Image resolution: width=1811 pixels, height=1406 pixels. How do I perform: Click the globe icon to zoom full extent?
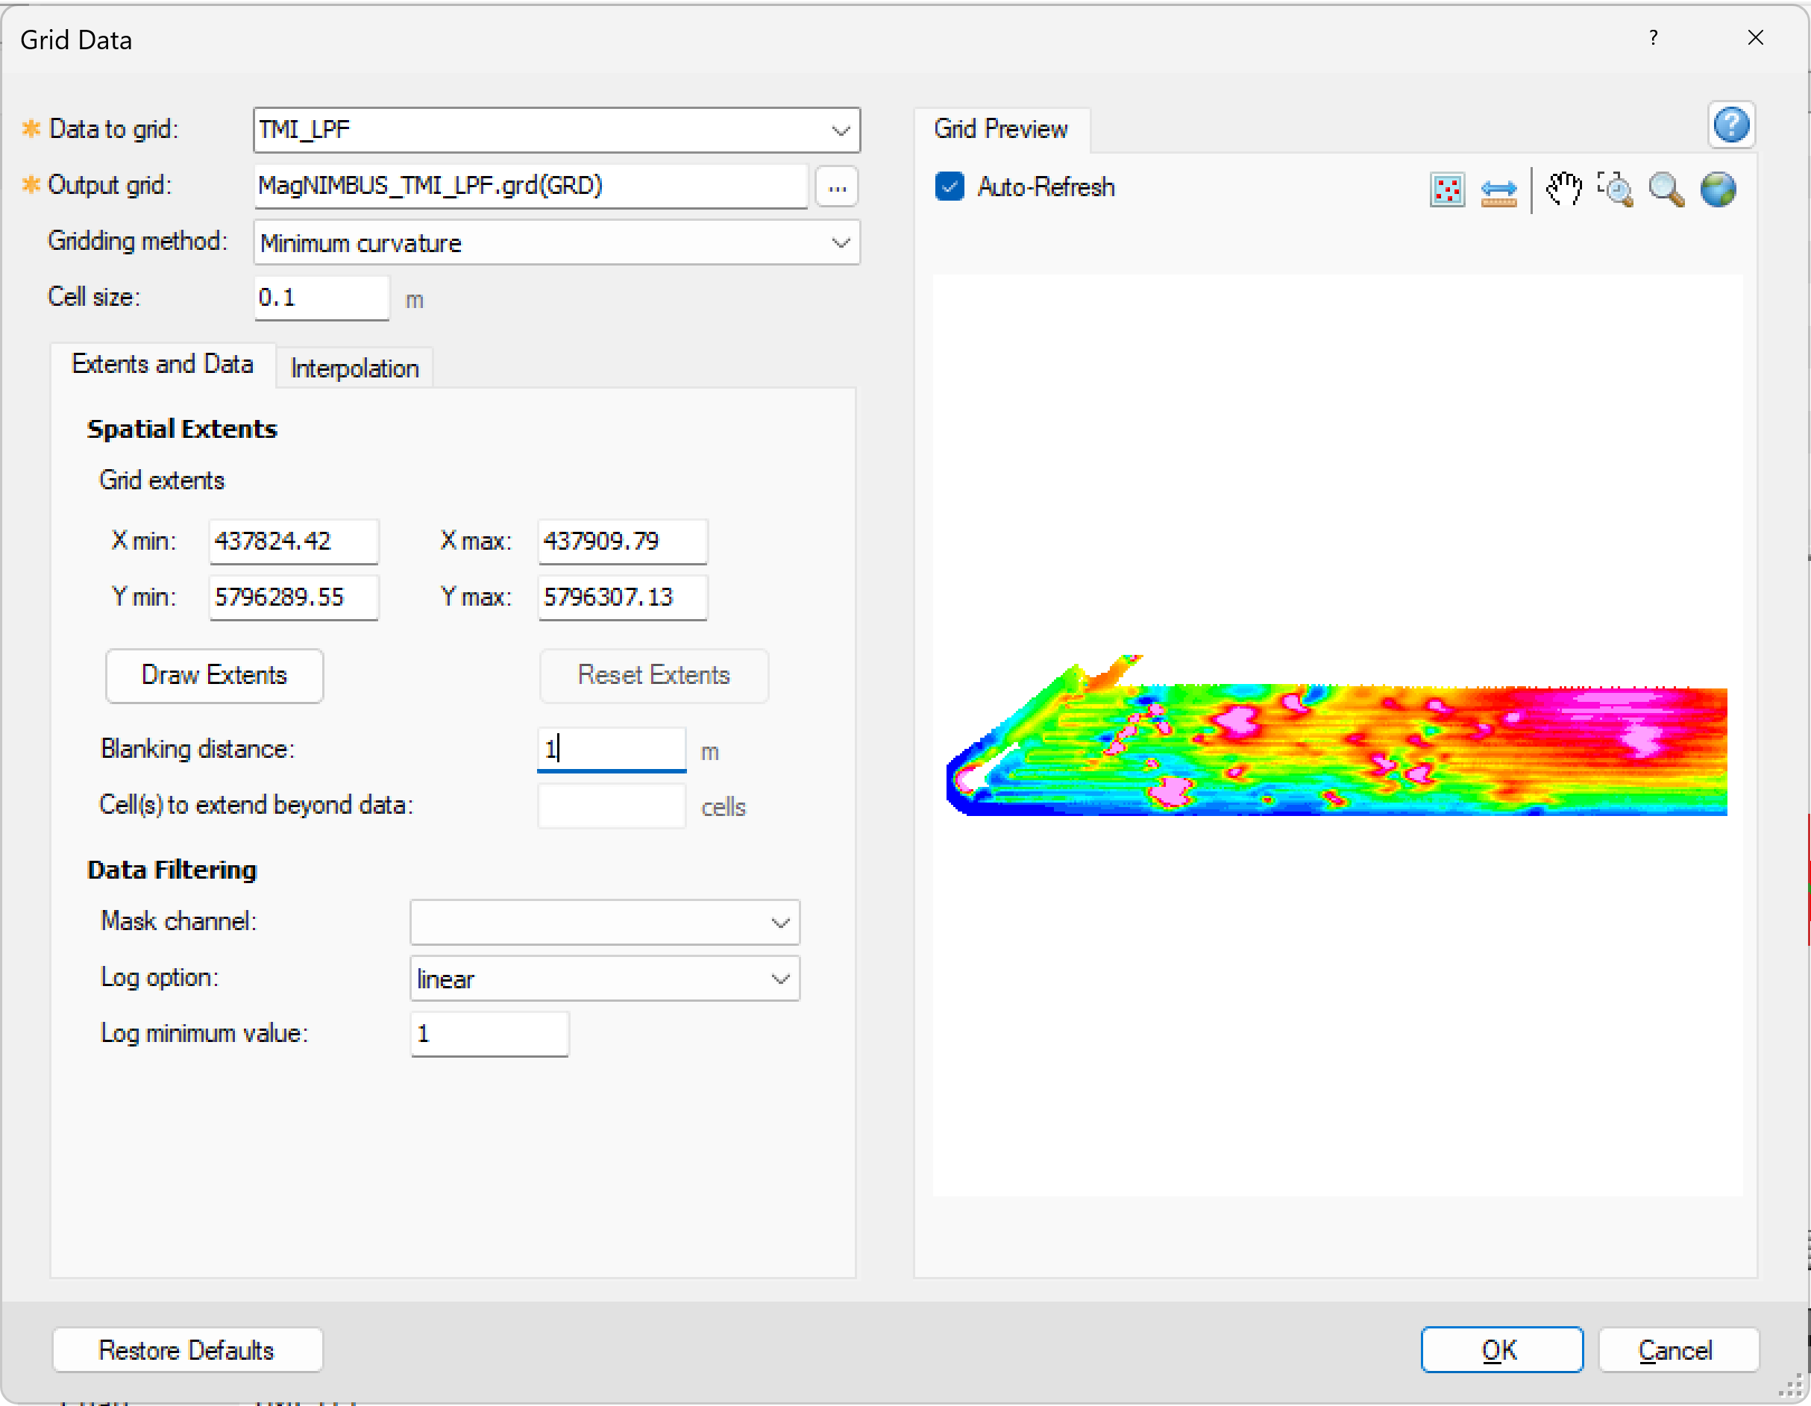tap(1717, 190)
